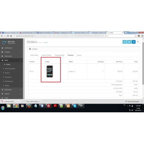
Task: Switch to the History tab
Action: 79,55
